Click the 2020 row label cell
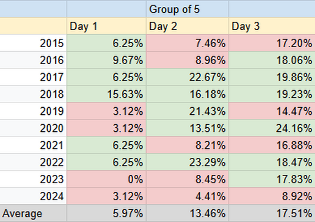315x222 pixels. [33, 128]
